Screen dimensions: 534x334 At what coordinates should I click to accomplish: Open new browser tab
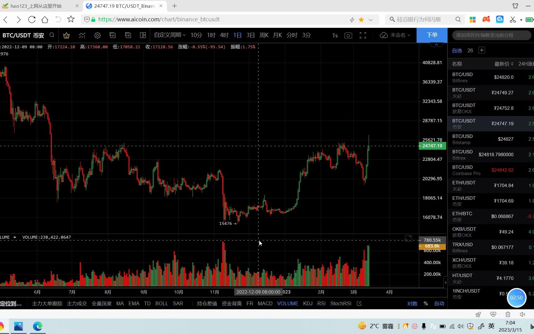click(x=175, y=6)
